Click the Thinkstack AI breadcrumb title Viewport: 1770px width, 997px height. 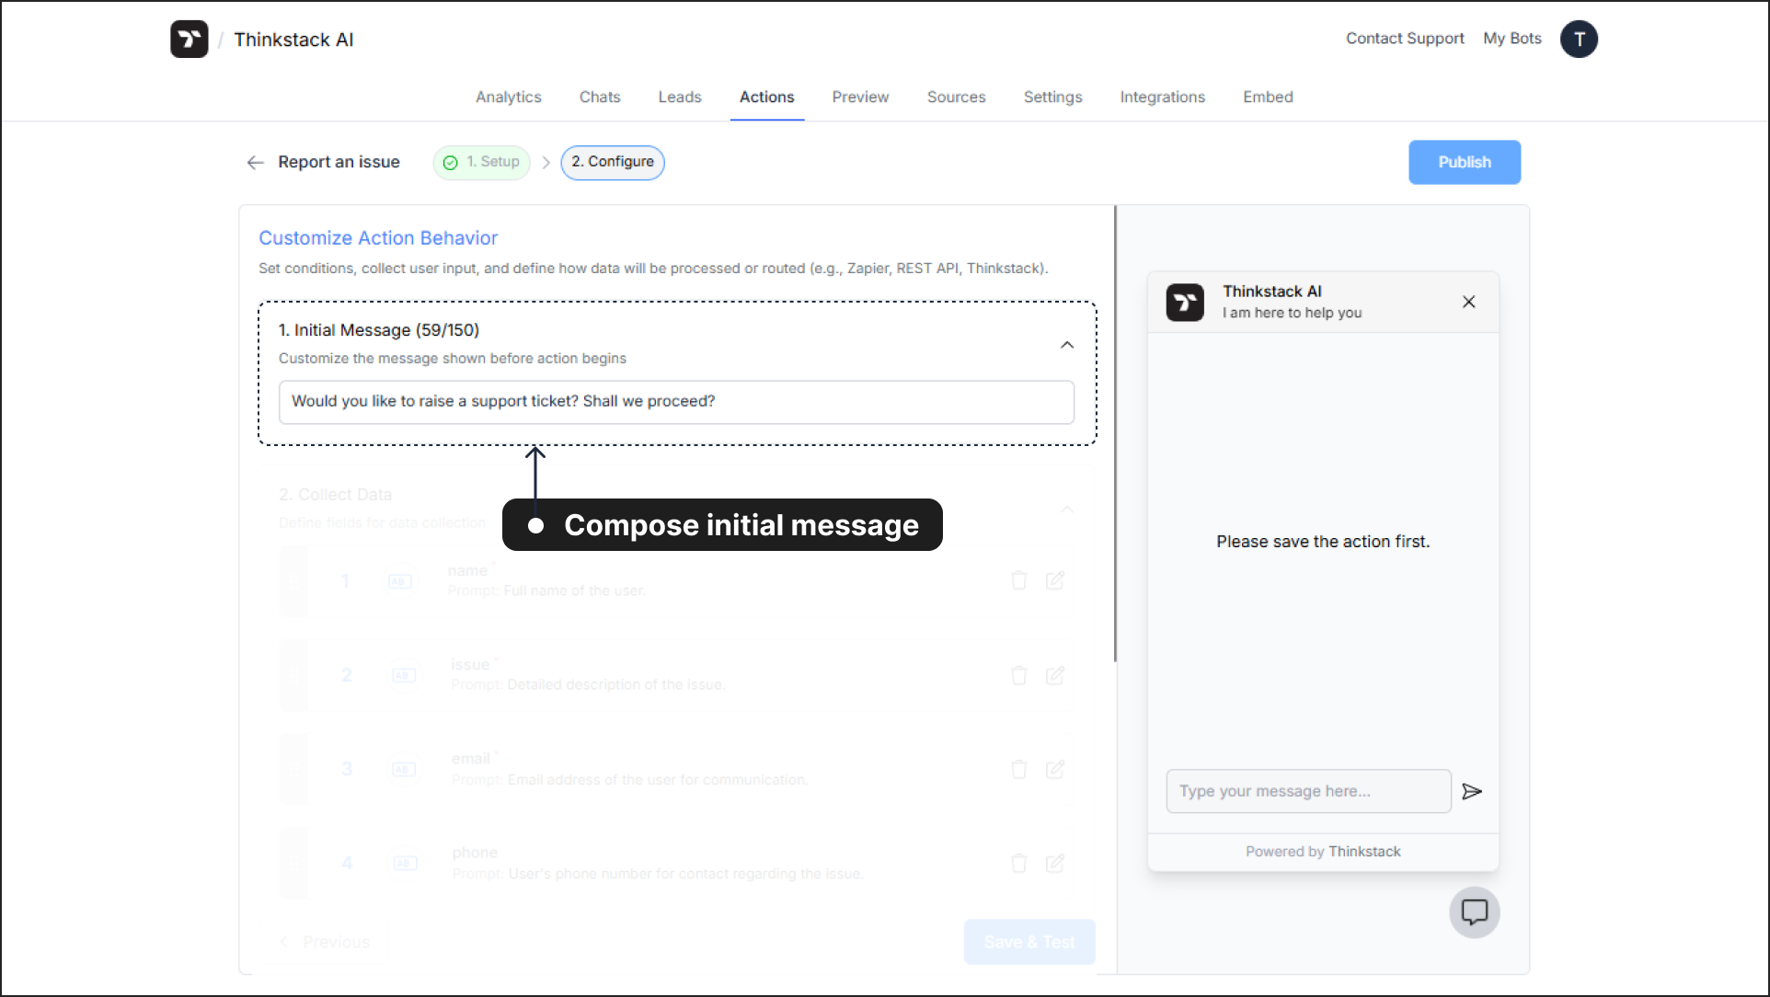pos(293,40)
